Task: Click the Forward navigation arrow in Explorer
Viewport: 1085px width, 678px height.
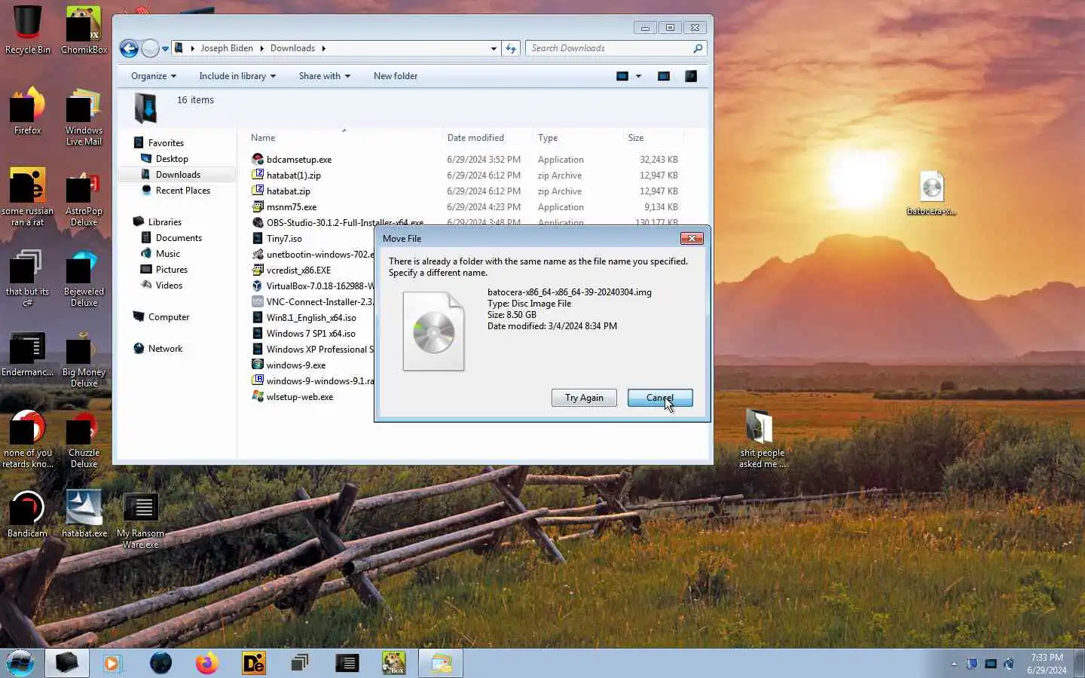Action: click(150, 49)
